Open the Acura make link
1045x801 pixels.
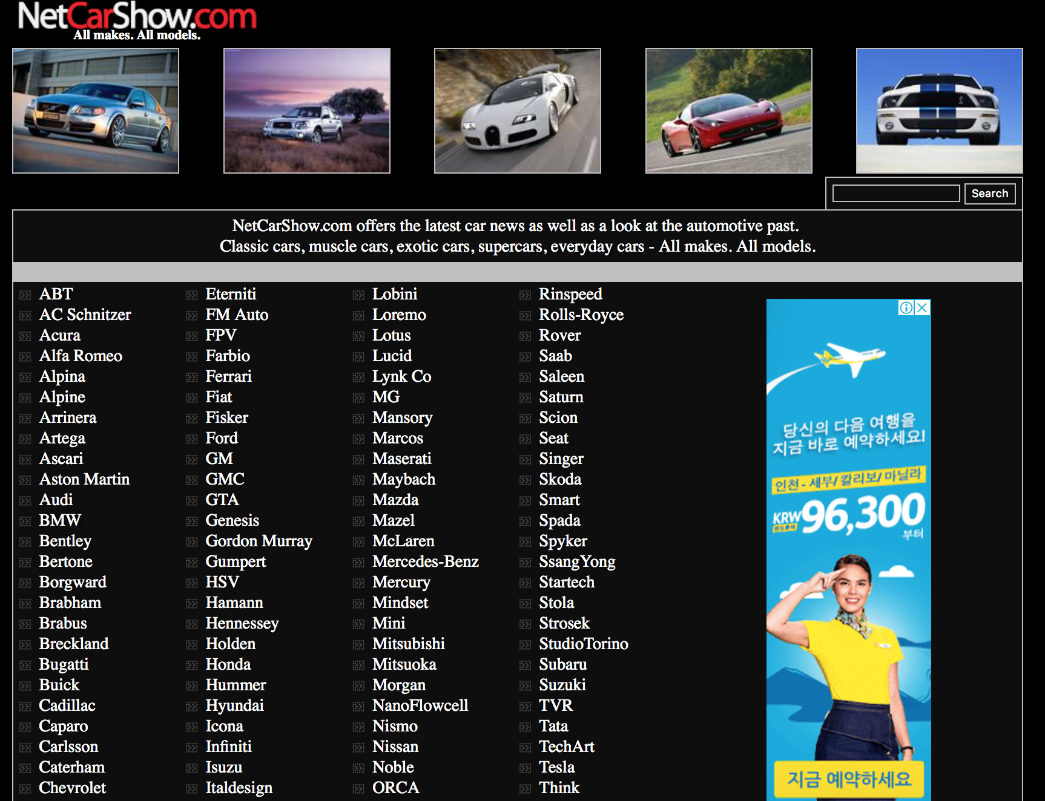pos(60,335)
